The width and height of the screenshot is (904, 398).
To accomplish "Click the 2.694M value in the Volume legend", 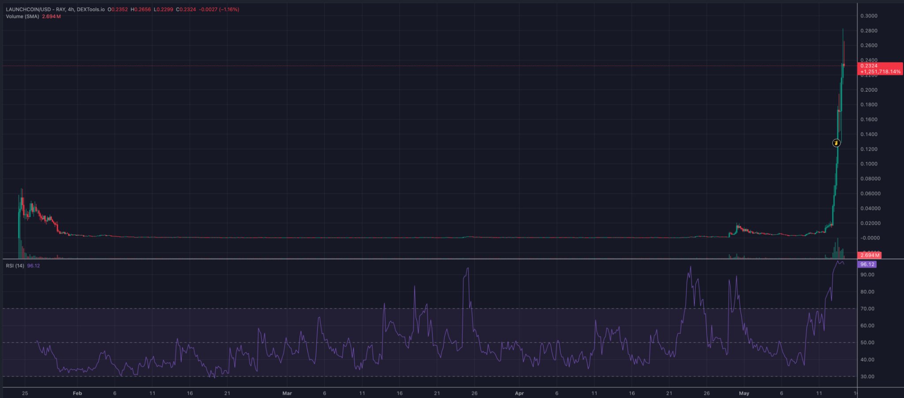I will (52, 16).
